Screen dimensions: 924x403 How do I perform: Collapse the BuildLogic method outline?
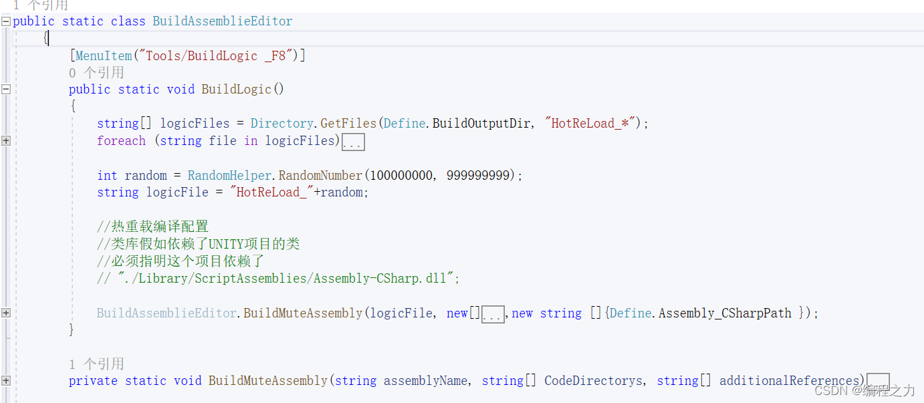[6, 90]
